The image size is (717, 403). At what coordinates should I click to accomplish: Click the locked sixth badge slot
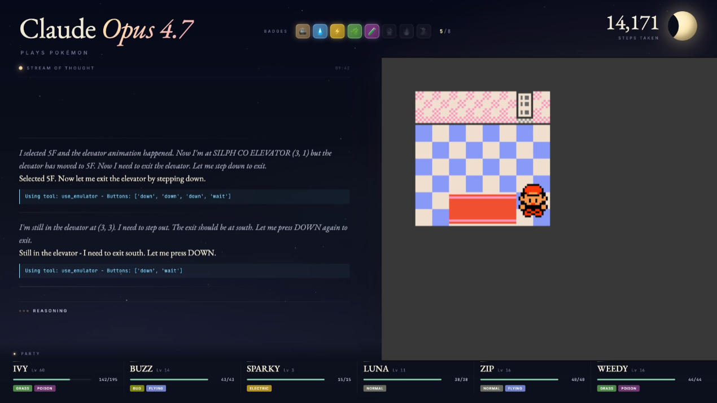click(x=389, y=31)
